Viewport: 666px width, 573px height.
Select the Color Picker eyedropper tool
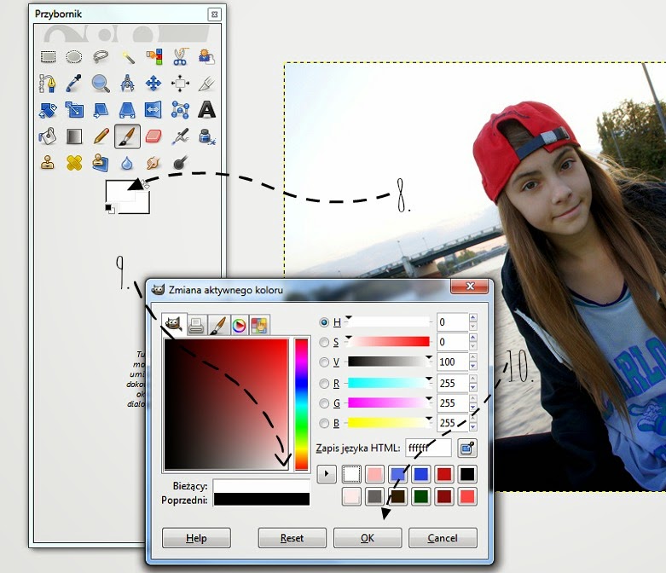74,84
